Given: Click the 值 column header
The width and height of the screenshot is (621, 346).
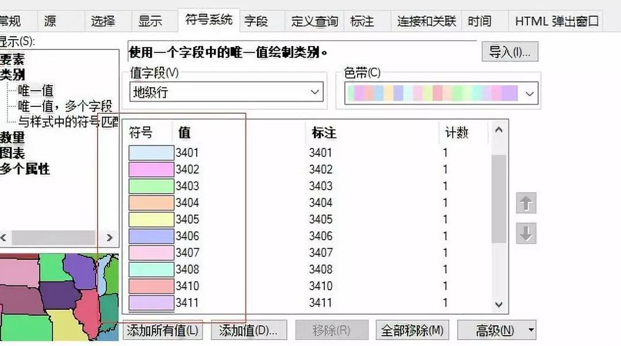Looking at the screenshot, I should point(185,132).
